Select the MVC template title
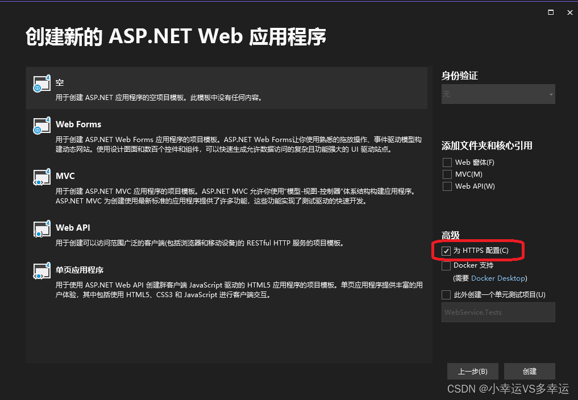This screenshot has height=400, width=578. pos(65,176)
